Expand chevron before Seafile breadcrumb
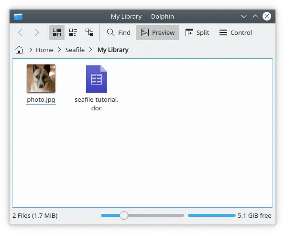Screen dimensions: 285x234 pyautogui.click(x=59, y=50)
